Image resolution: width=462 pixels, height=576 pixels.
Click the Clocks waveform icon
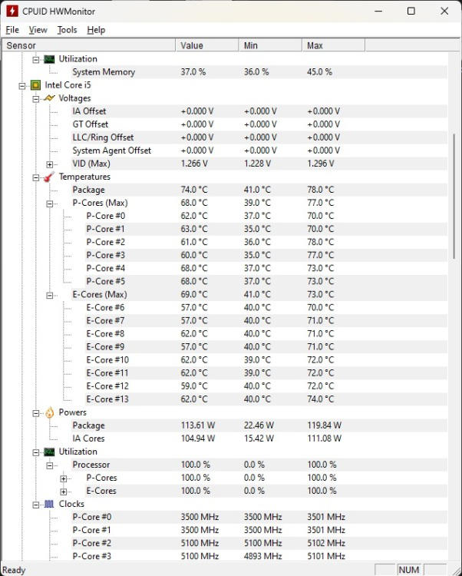49,504
